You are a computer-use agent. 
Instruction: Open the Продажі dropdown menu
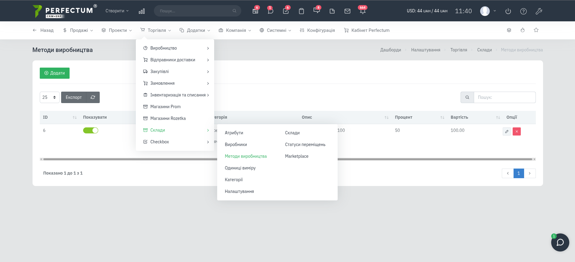tap(78, 30)
